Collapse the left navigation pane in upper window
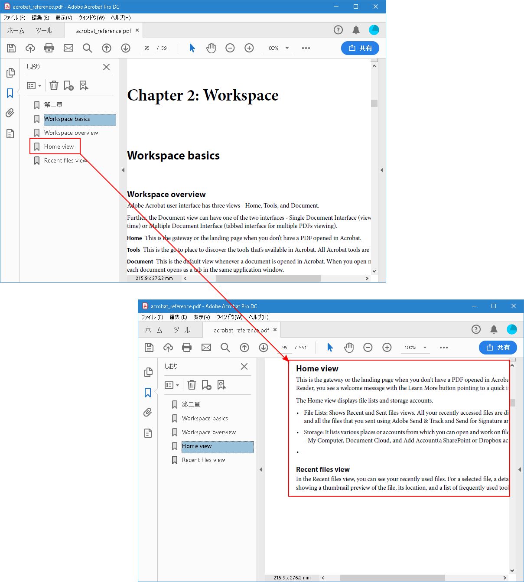Screen dimensions: 524x582 [x=123, y=170]
